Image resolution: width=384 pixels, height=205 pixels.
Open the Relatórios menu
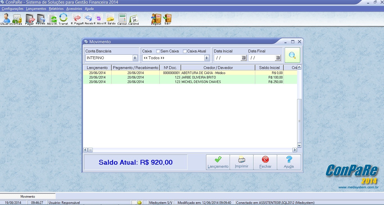click(56, 9)
